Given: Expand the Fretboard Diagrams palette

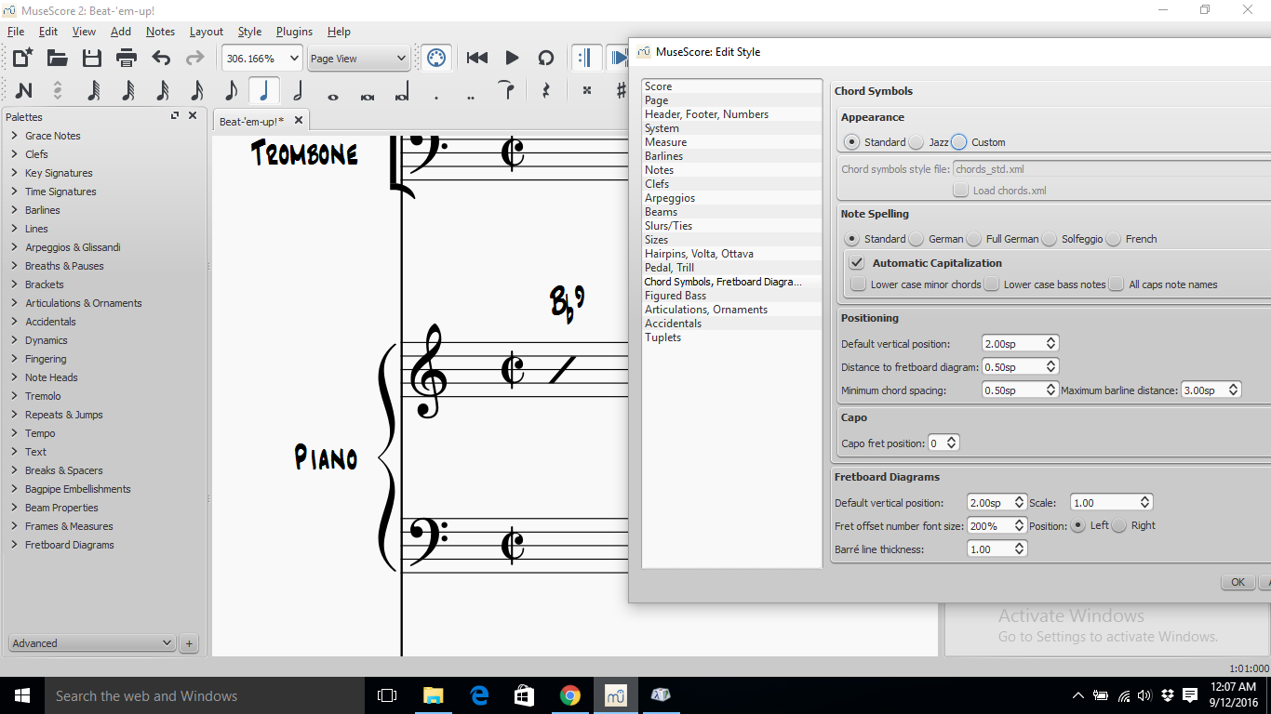Looking at the screenshot, I should [x=15, y=545].
